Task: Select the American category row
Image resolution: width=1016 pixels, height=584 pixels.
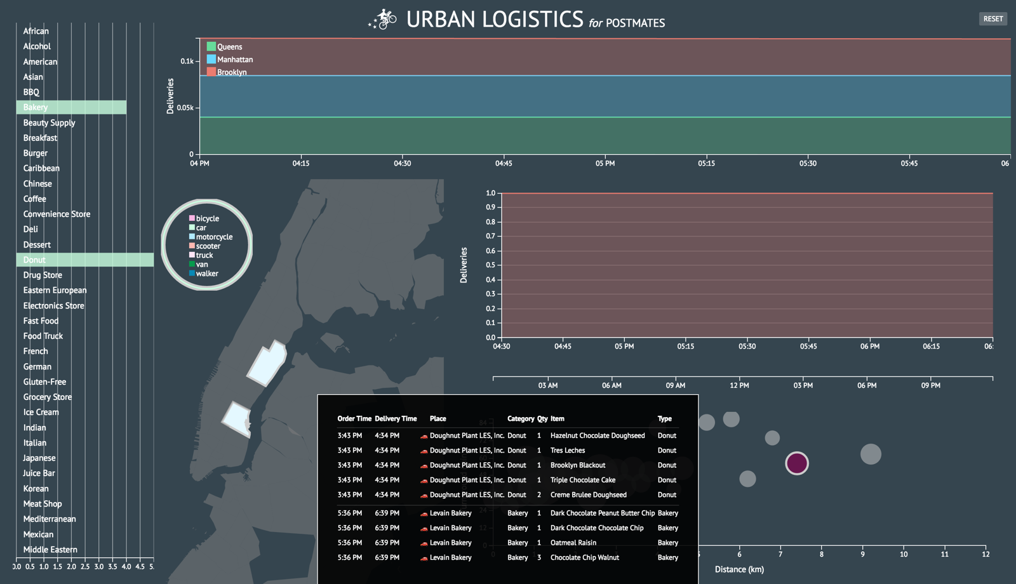Action: pos(40,62)
